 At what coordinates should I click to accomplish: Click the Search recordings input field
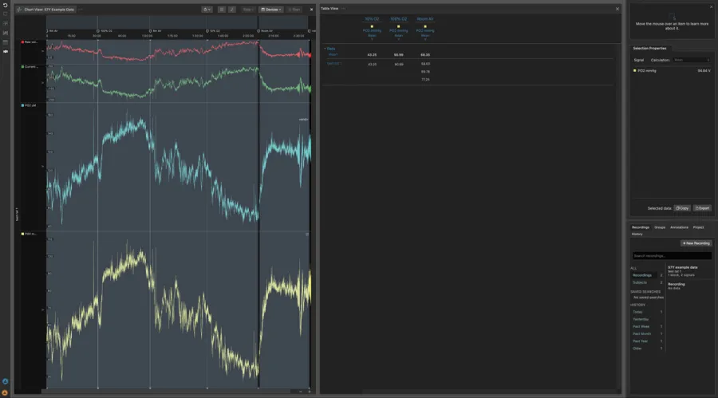pos(672,256)
